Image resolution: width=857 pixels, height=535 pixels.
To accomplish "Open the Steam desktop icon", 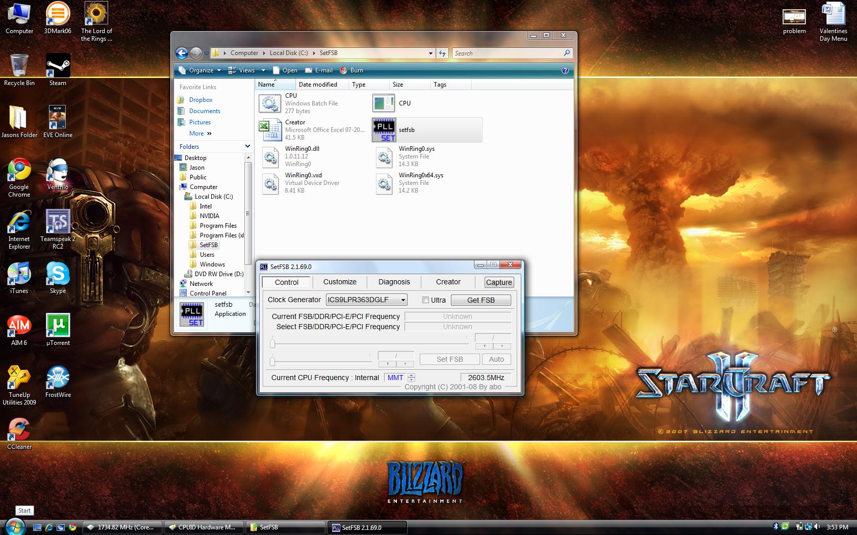I will 58,70.
